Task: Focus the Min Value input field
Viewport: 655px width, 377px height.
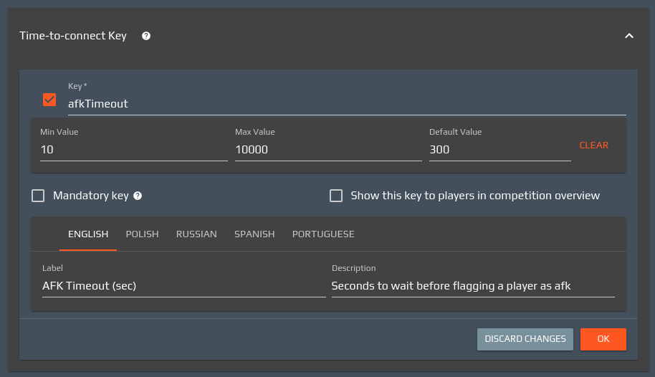Action: pos(133,150)
